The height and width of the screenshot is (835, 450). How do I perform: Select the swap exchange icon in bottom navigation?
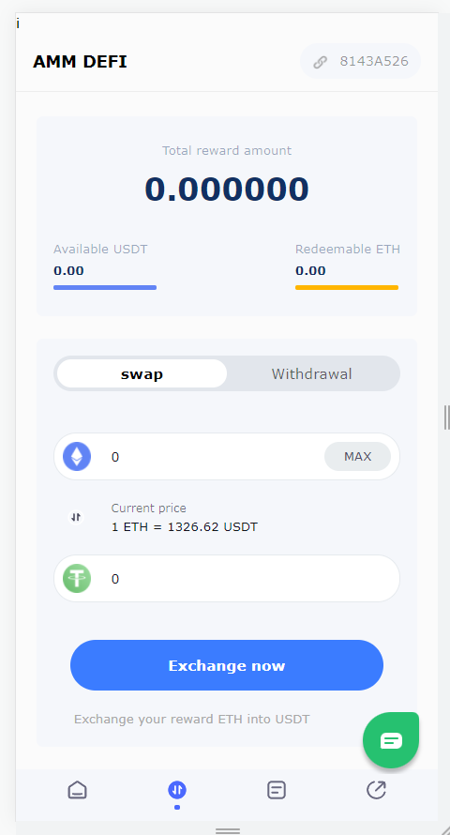(x=177, y=790)
